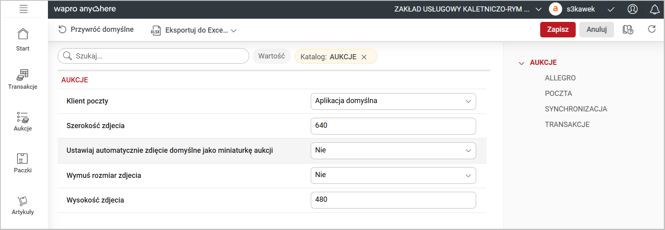Click the Anuluj button
The image size is (665, 230).
pos(596,29)
